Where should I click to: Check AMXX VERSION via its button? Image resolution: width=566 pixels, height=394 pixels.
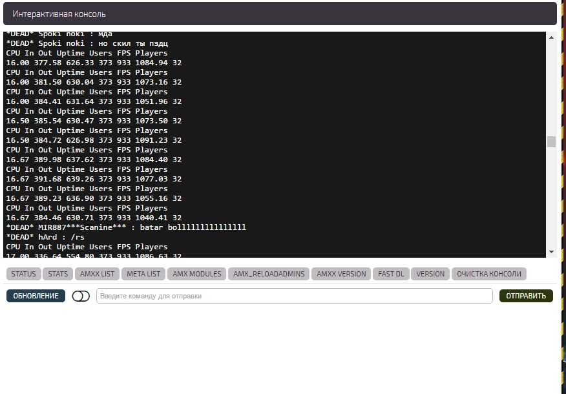tap(341, 274)
